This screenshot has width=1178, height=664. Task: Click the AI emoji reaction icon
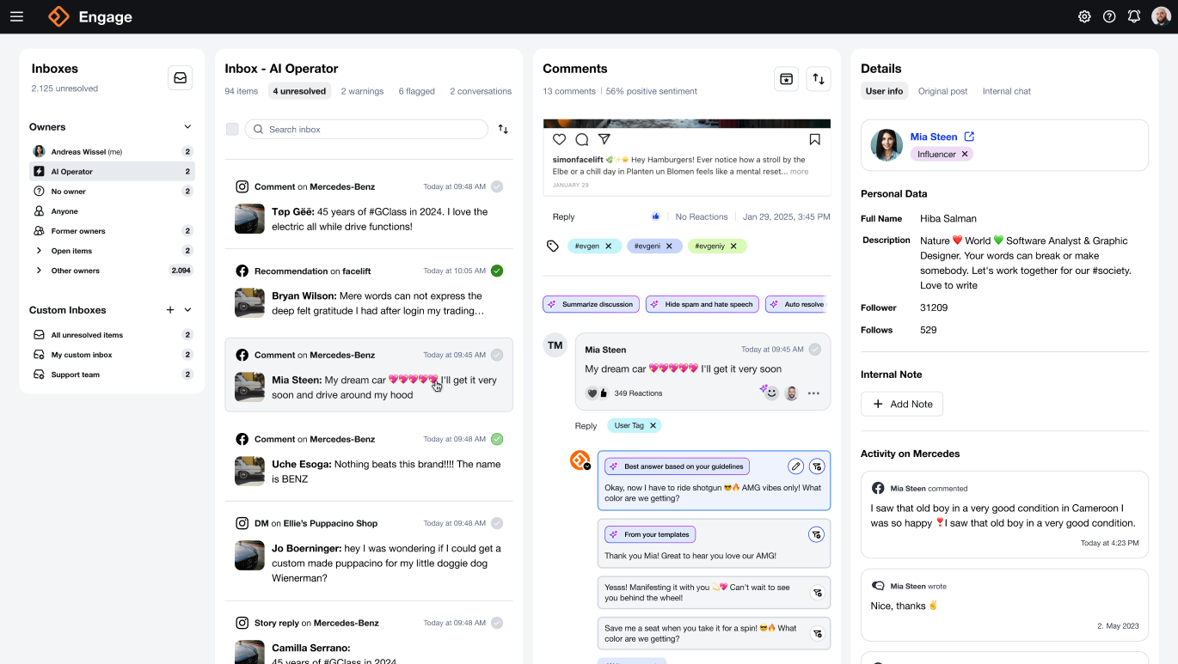tap(770, 393)
